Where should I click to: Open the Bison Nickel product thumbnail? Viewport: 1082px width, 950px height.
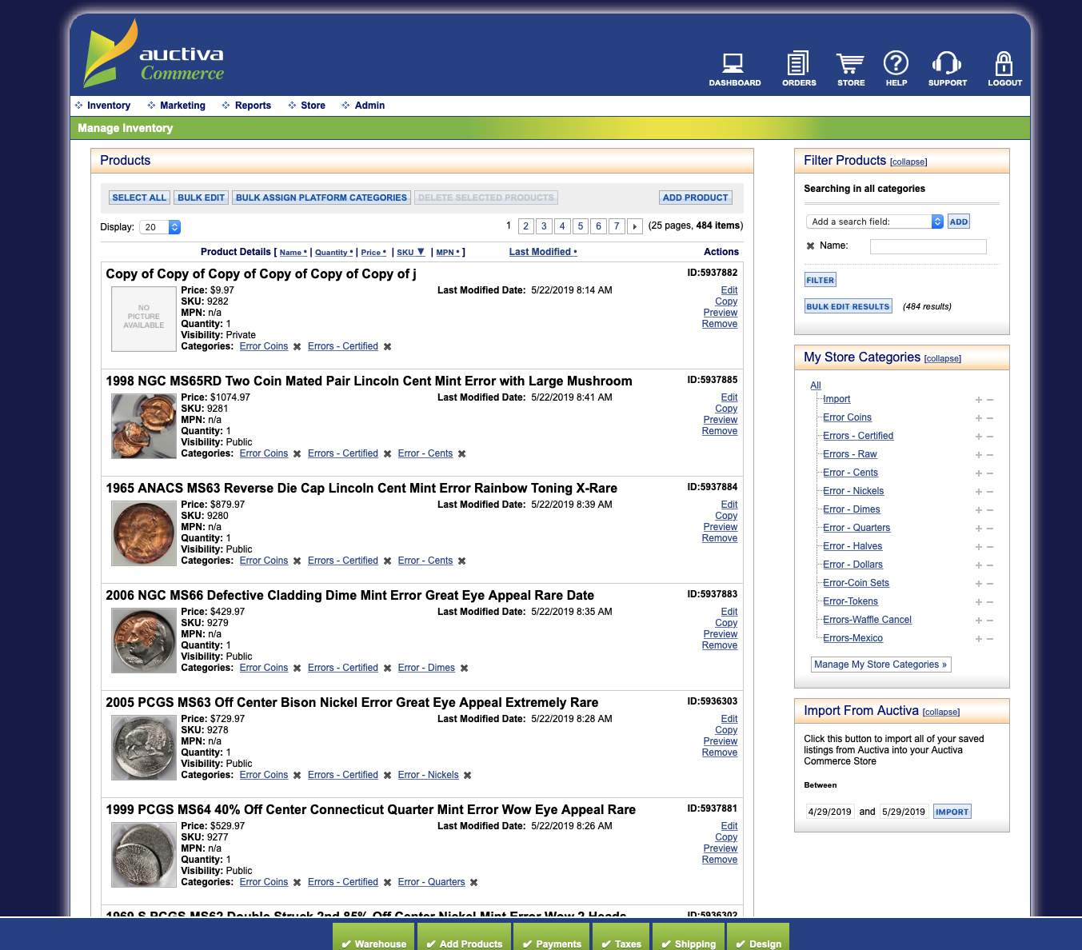click(144, 748)
